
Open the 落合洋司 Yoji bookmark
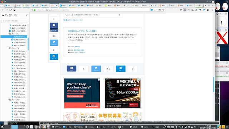click(x=19, y=54)
